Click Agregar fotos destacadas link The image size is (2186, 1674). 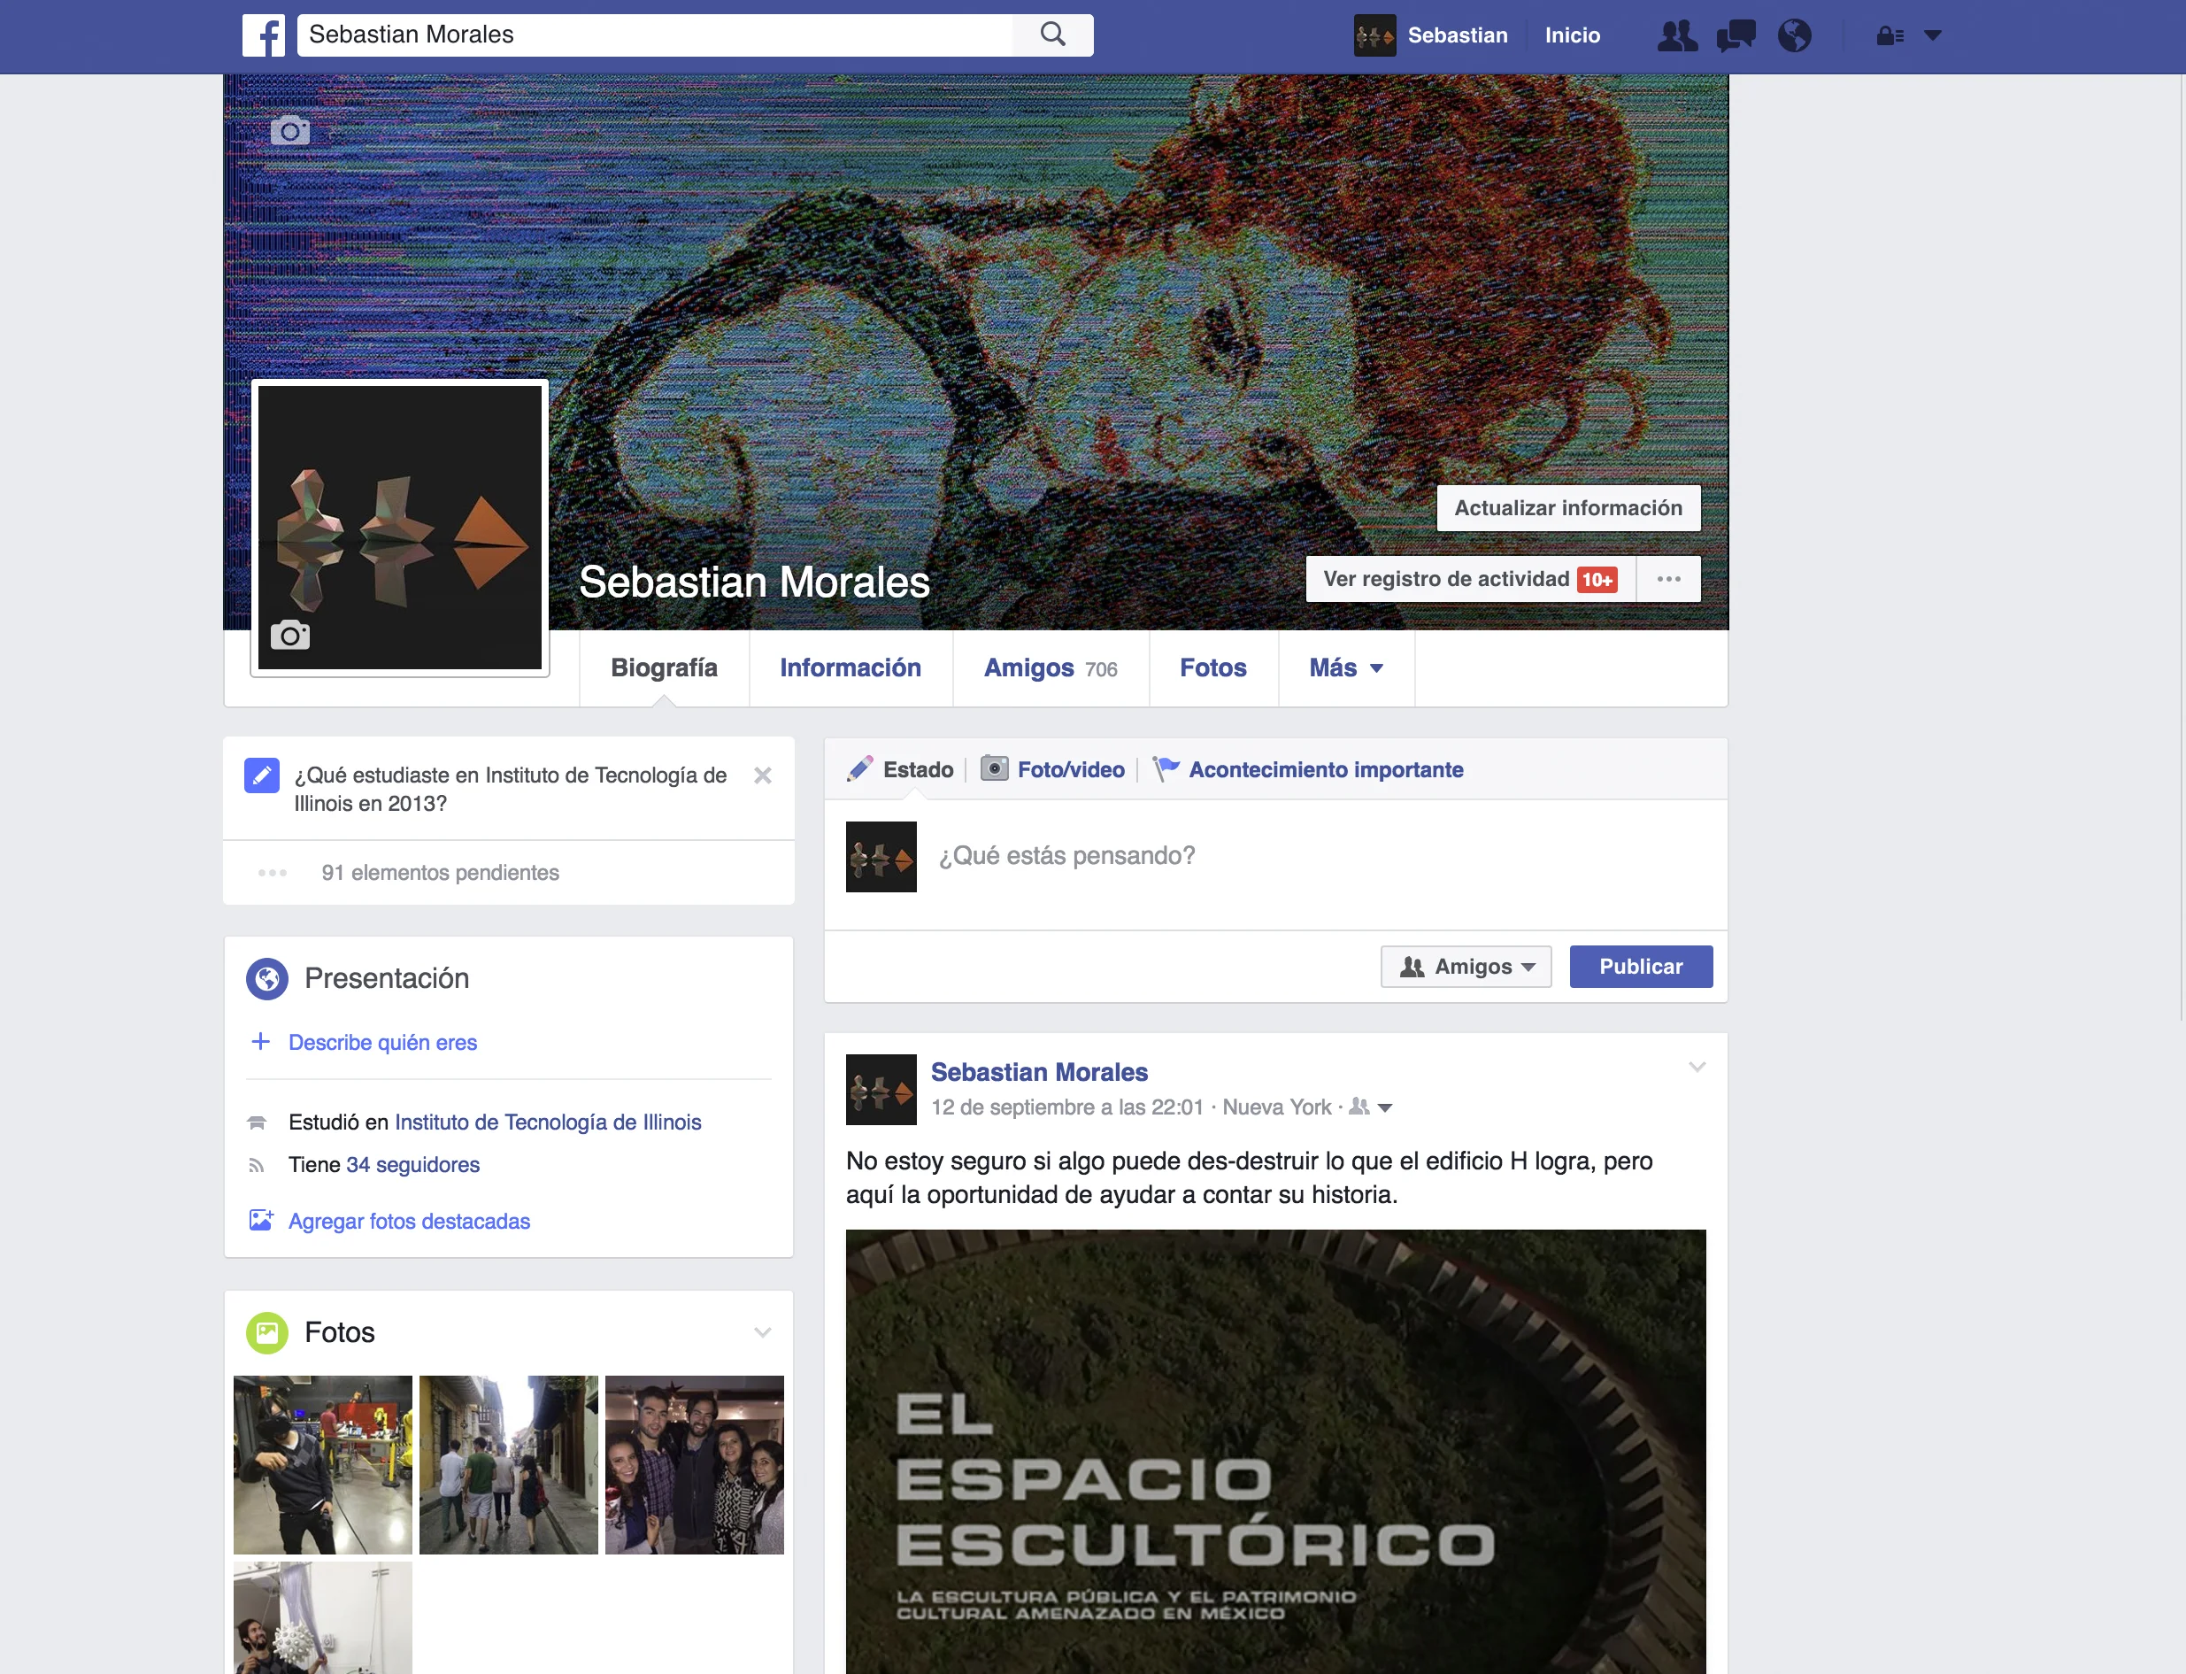[x=409, y=1222]
